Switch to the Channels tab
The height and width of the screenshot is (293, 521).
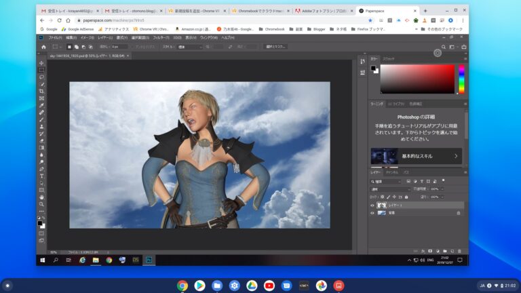(x=392, y=172)
